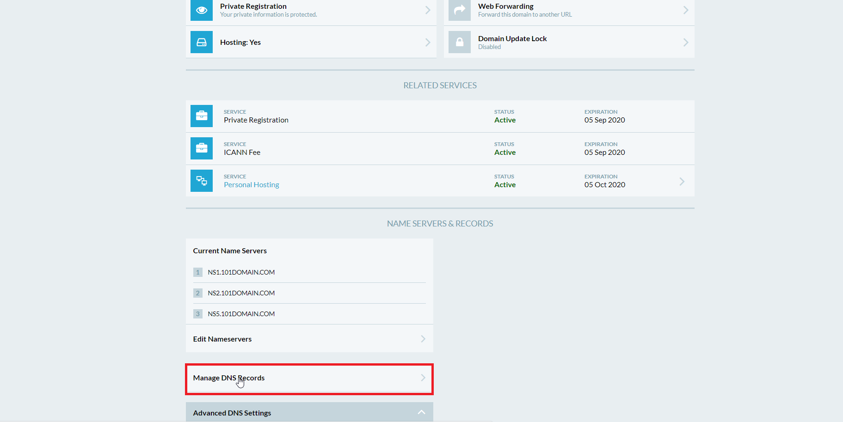Expand the Personal Hosting row chevron
843x422 pixels.
681,181
